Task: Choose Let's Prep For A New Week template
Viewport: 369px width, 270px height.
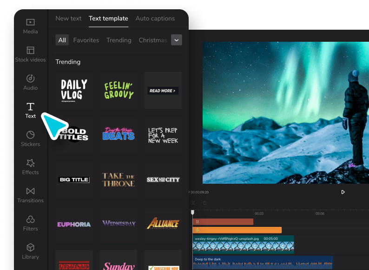Action: 163,135
